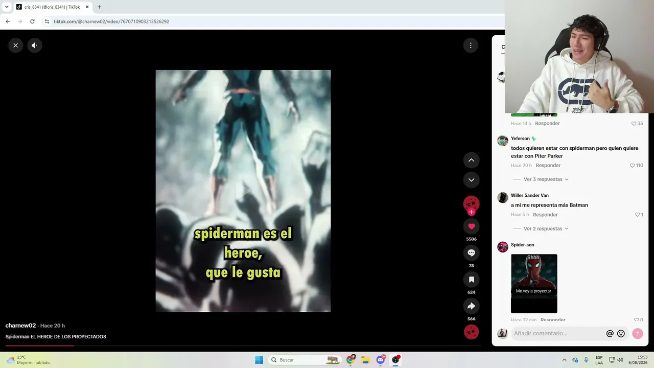Focus the Añadir comentario field

pyautogui.click(x=558, y=333)
